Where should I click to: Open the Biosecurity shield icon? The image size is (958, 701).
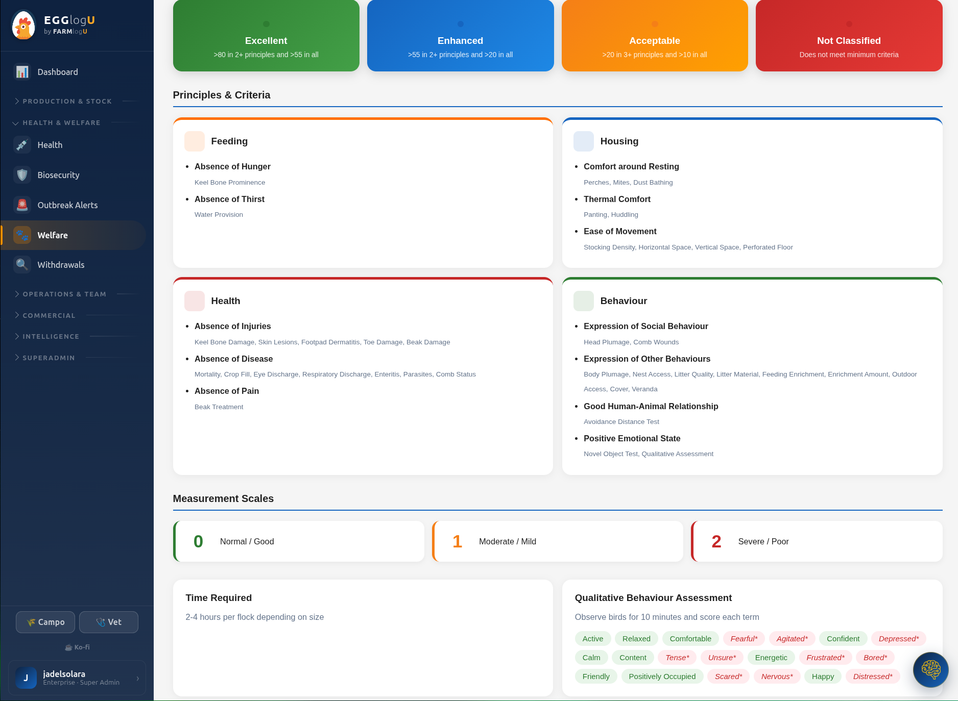22,175
